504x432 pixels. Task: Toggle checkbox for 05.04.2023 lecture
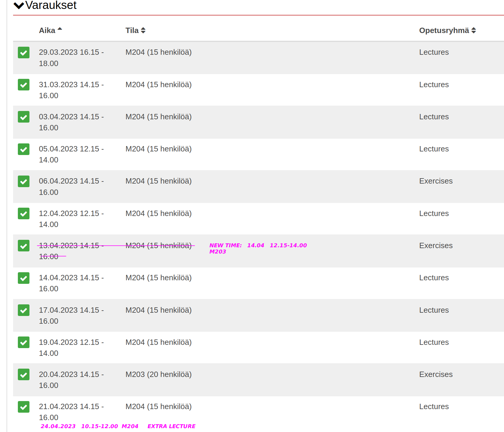[24, 149]
